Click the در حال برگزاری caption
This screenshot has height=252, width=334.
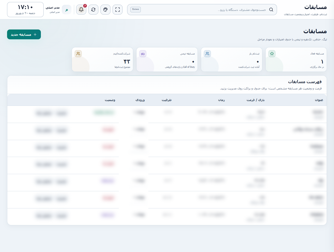(x=317, y=67)
